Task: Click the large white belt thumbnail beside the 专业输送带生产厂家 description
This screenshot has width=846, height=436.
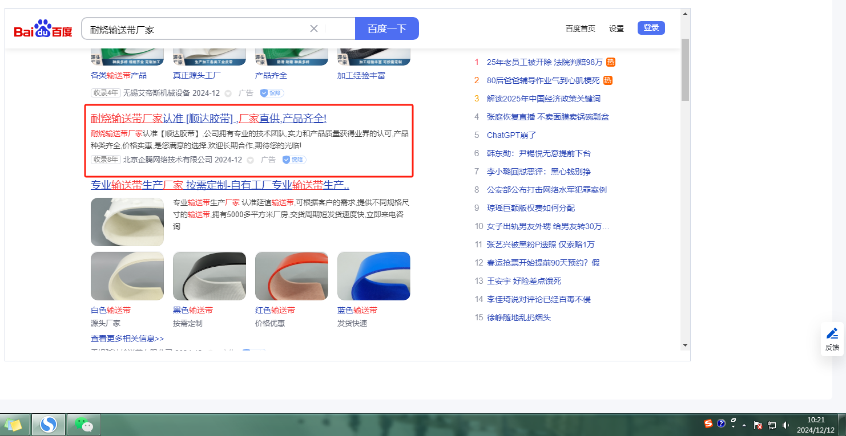Action: point(127,222)
